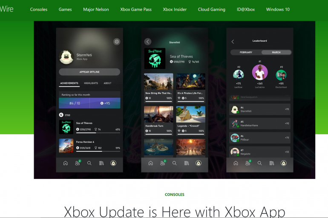The width and height of the screenshot is (328, 218).
Task: Click the green CONSOLES category link
Action: coord(175,195)
